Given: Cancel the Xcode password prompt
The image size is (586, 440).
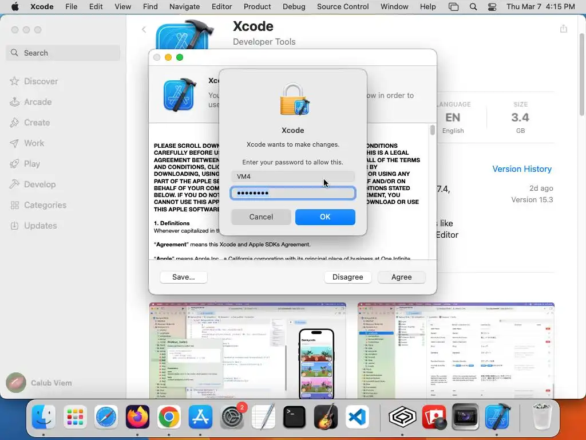Looking at the screenshot, I should click(261, 217).
